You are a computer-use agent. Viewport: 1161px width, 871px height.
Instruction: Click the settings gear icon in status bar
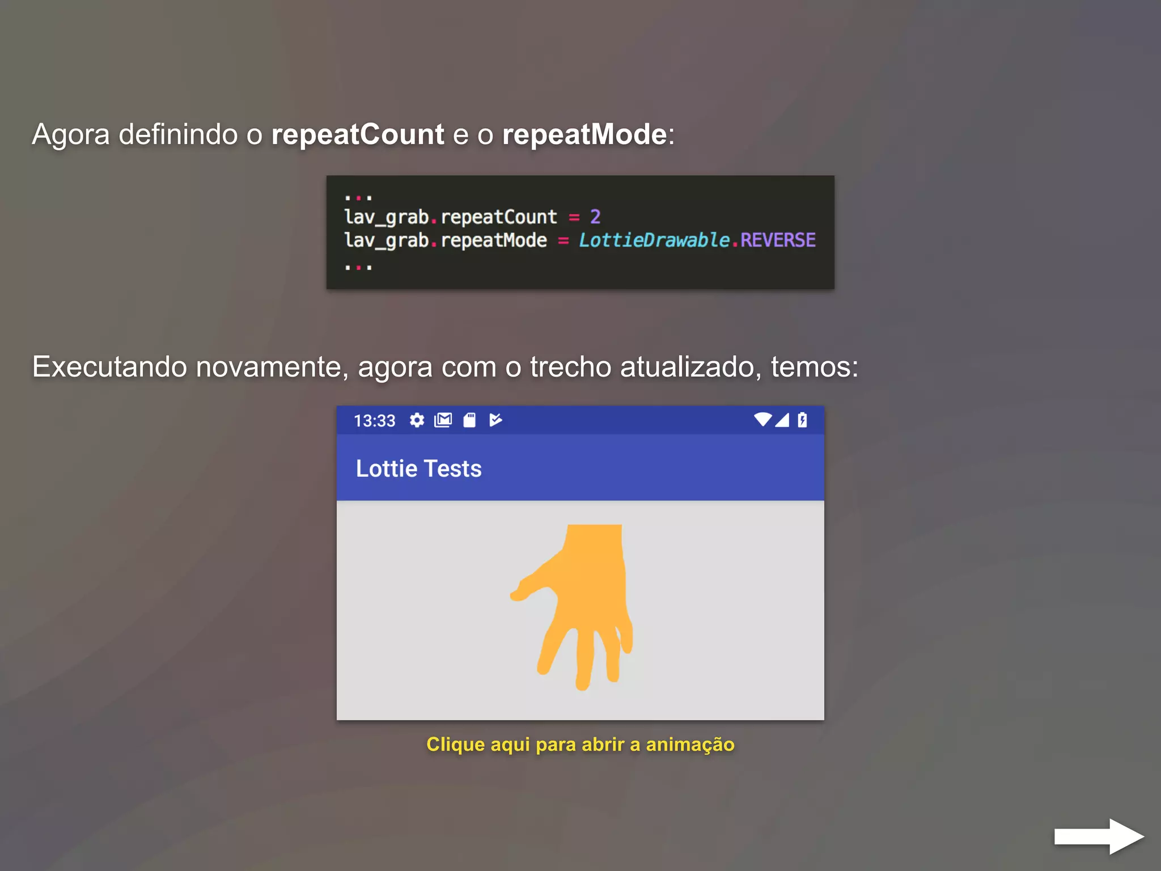(x=417, y=420)
